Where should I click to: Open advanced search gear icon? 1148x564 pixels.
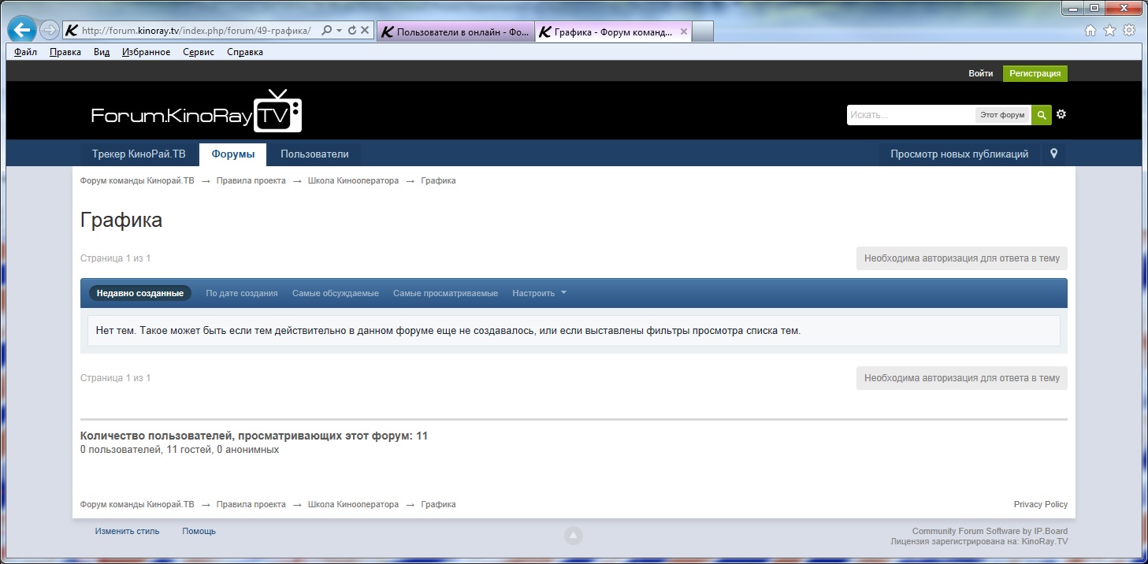coord(1061,114)
